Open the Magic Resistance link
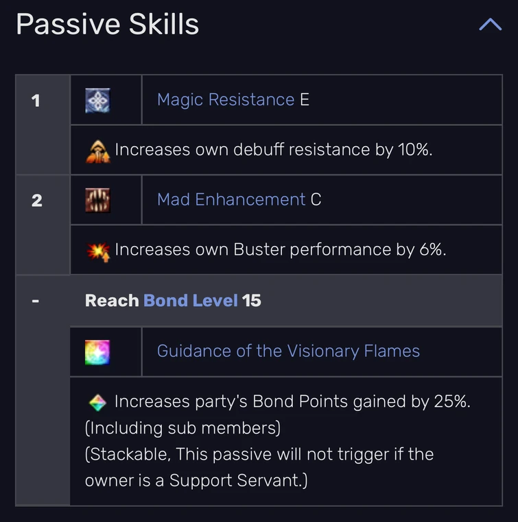 (226, 100)
